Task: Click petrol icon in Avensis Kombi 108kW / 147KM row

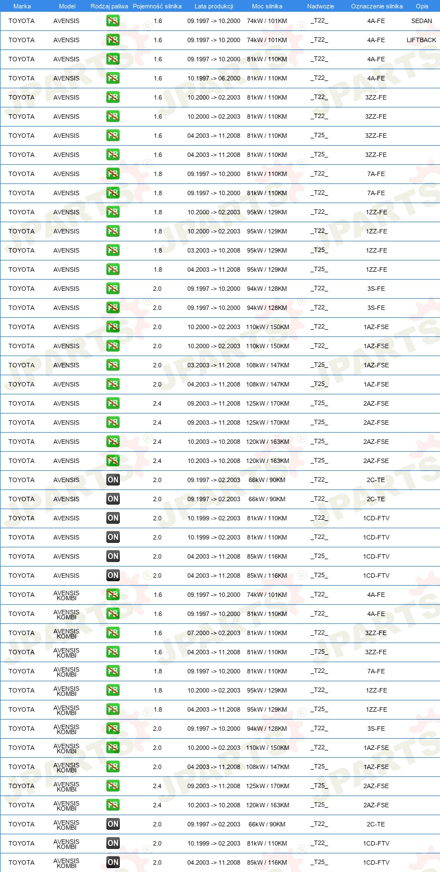Action: (x=113, y=767)
